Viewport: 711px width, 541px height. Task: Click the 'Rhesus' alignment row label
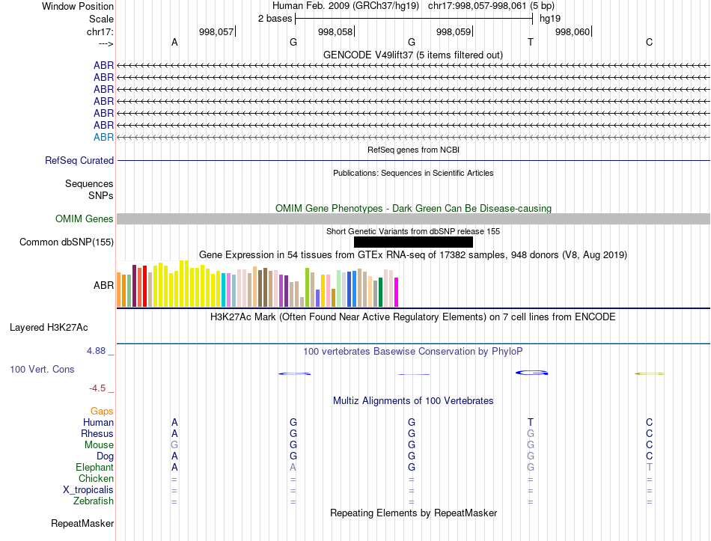tap(97, 433)
